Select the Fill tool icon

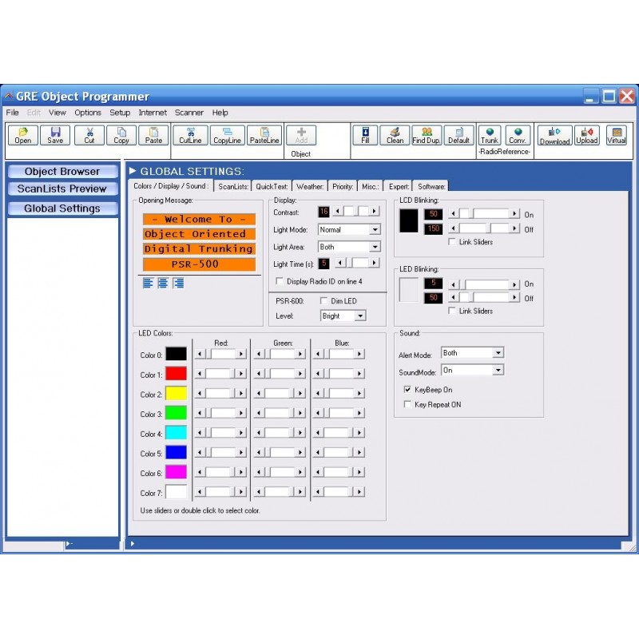coord(364,136)
